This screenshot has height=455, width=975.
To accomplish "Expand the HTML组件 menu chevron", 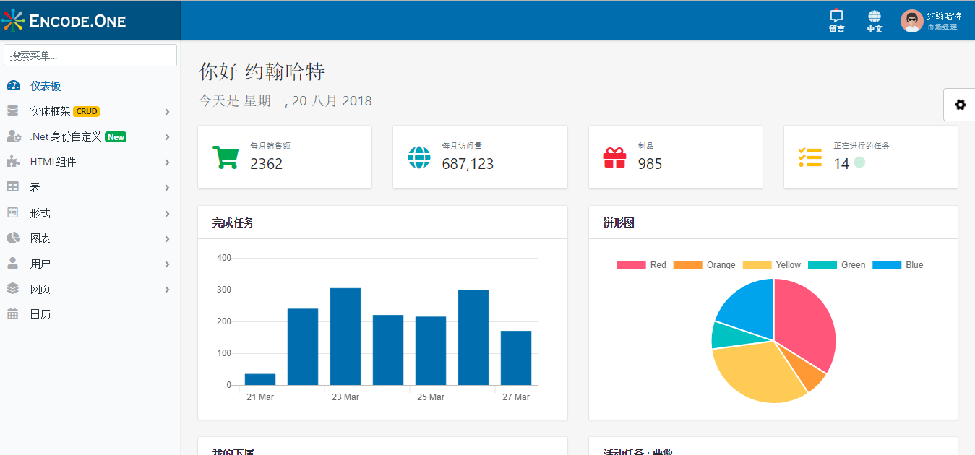I will coord(167,162).
